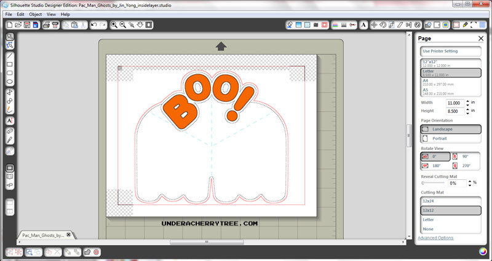Open the File menu
The width and height of the screenshot is (492, 261).
(x=9, y=14)
